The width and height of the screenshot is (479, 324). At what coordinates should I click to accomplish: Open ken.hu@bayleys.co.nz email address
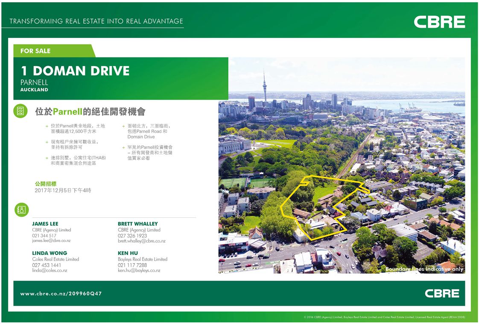139,271
